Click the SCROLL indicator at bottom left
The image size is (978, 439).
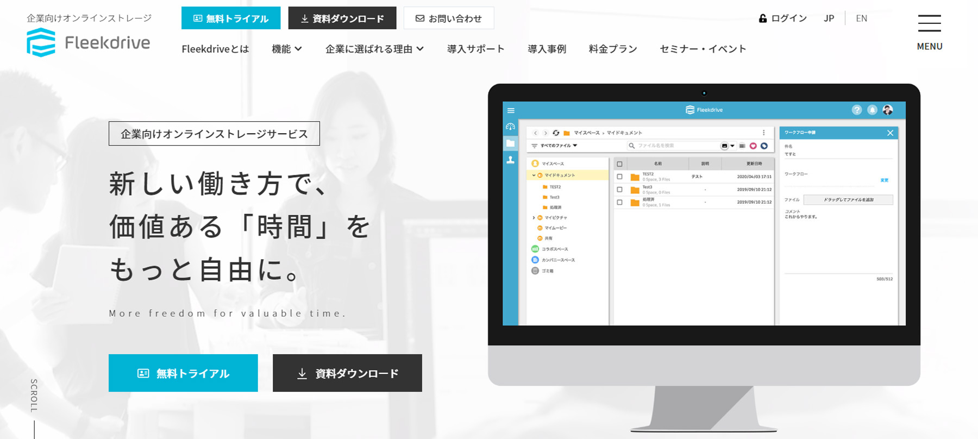pos(34,396)
